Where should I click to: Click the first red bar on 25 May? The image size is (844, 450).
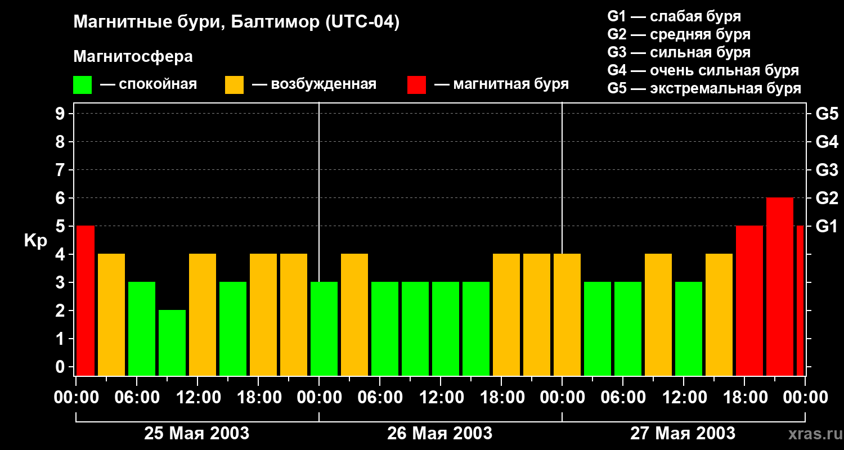pyautogui.click(x=86, y=300)
